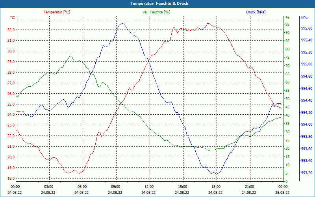Click the '993,60' pressure axis value
Screen dimensions: 315x197
click(x=307, y=149)
